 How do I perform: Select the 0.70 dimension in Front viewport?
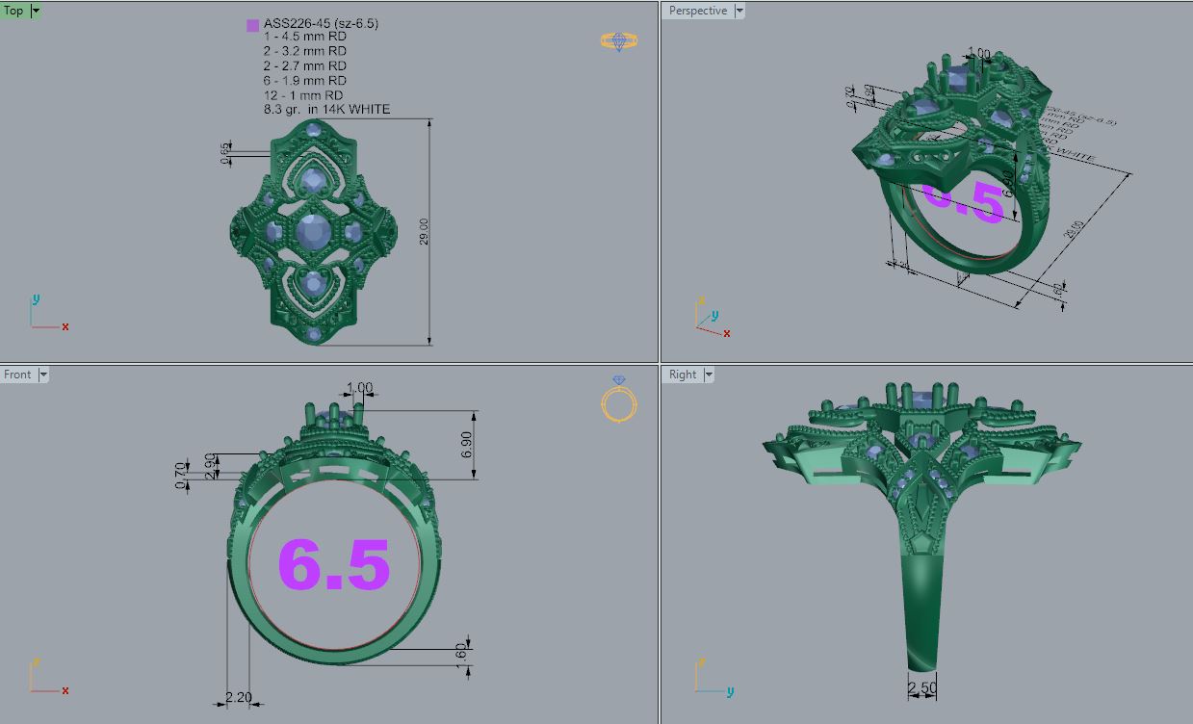pos(180,477)
